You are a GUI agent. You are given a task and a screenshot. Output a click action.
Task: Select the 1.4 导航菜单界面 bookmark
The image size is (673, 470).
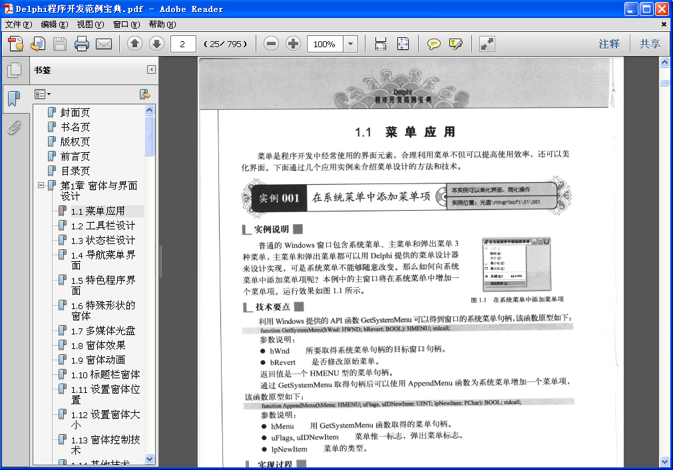click(103, 260)
